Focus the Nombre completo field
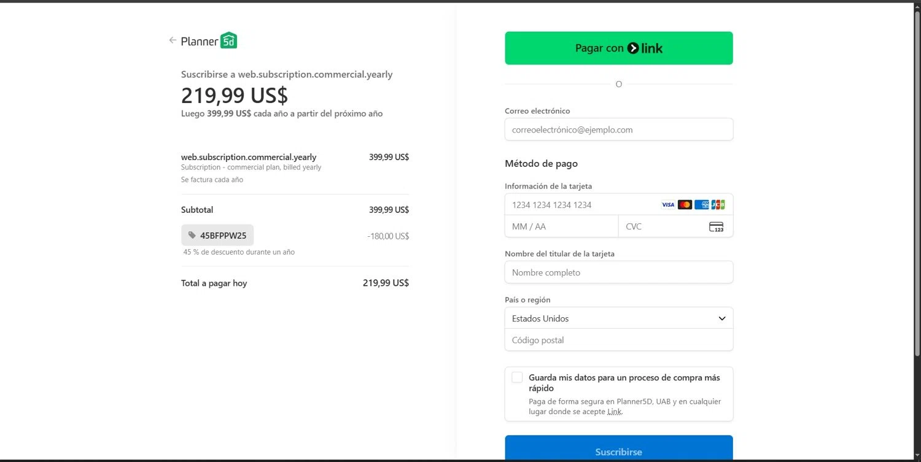921x462 pixels. [x=619, y=272]
